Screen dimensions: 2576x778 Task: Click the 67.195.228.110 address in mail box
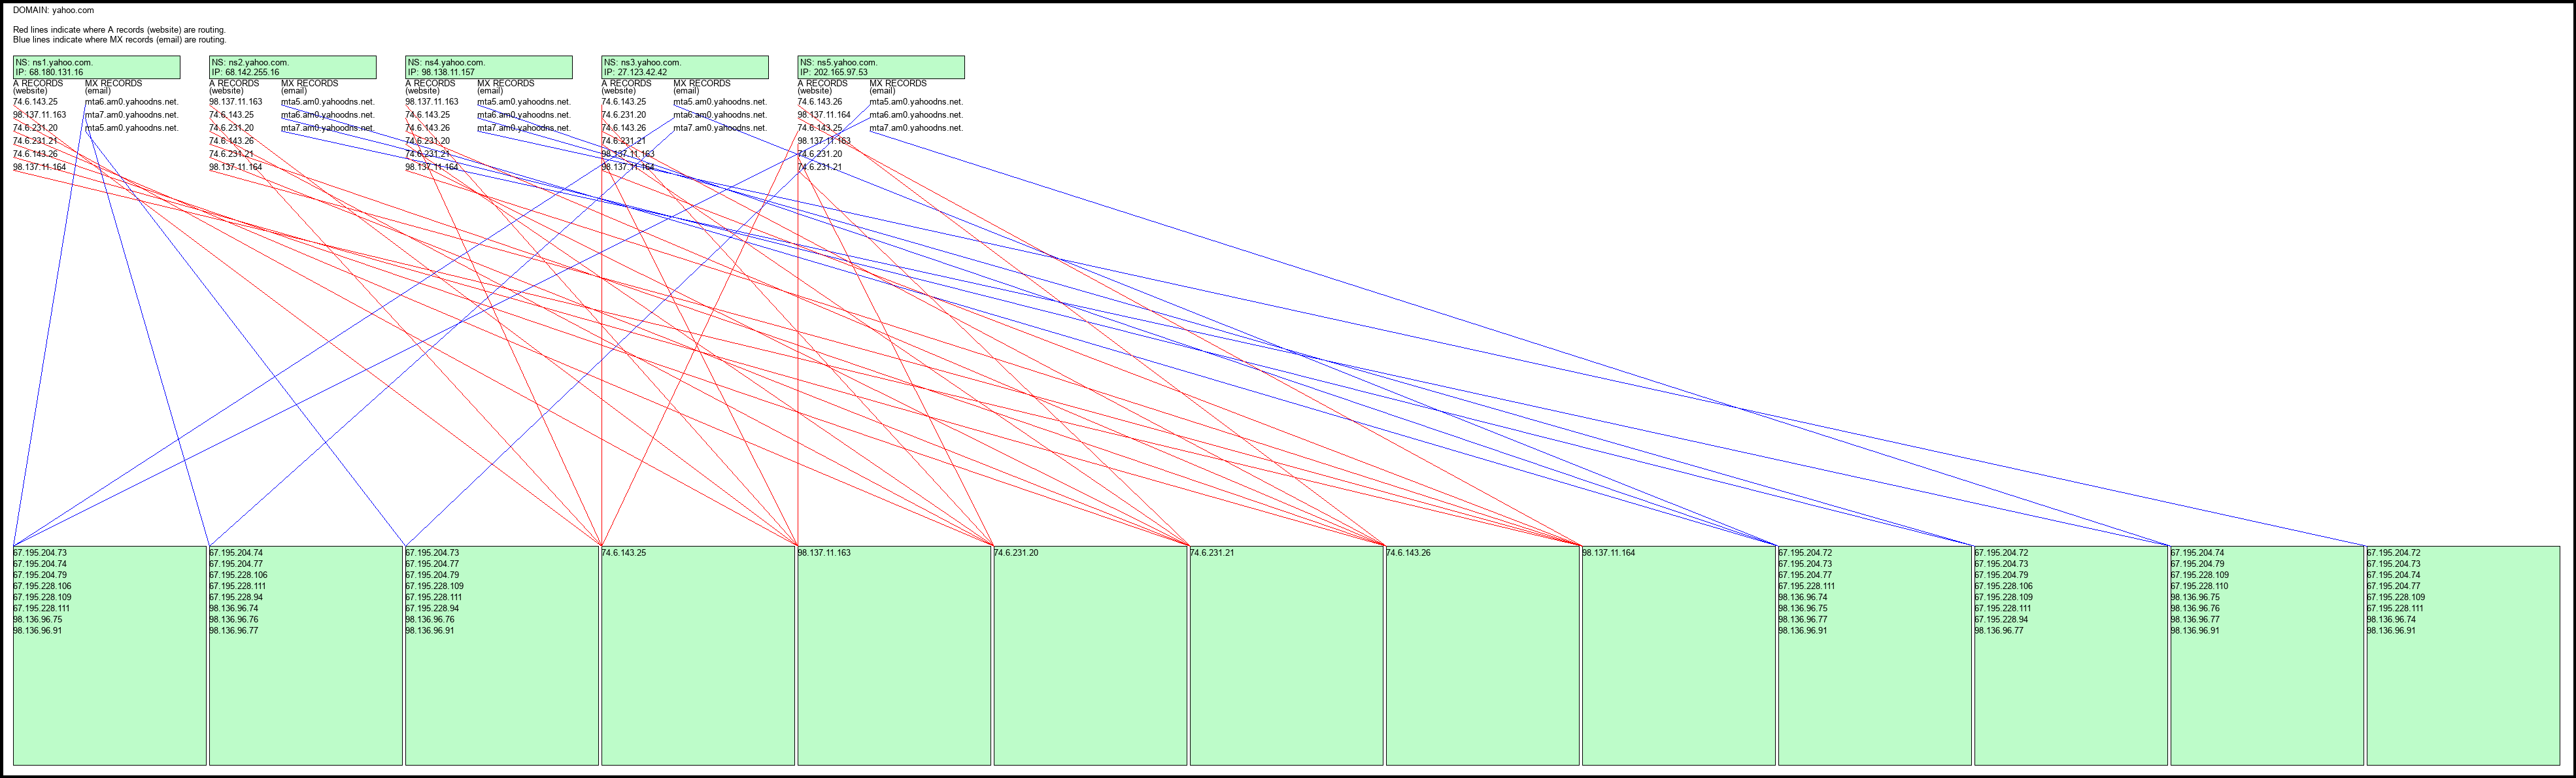(x=2199, y=586)
